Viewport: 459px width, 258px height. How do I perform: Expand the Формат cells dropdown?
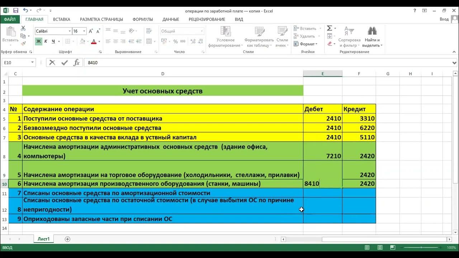pos(305,44)
